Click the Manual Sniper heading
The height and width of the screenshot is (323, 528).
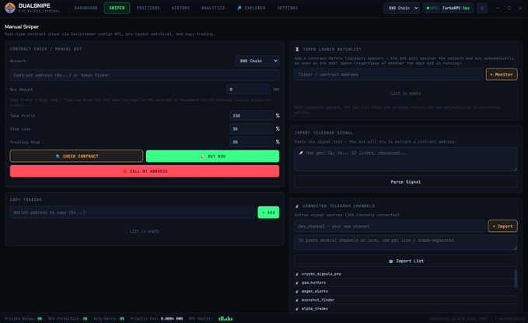pos(22,26)
